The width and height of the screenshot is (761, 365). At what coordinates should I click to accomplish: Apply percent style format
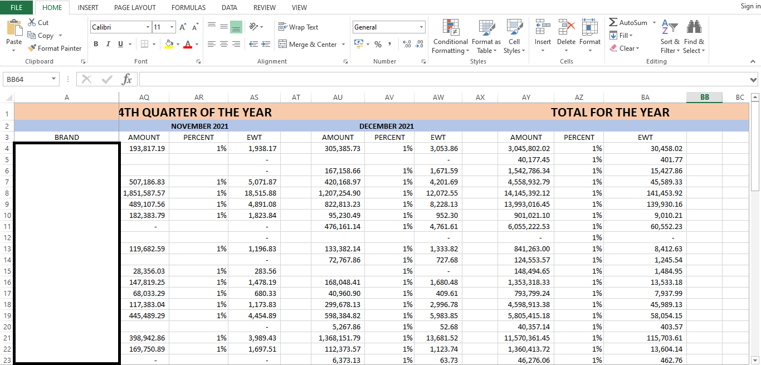tap(378, 44)
